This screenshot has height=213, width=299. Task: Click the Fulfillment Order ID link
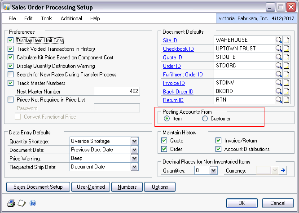point(183,75)
